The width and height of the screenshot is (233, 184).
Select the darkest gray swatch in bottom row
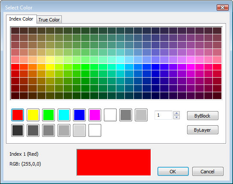point(18,130)
